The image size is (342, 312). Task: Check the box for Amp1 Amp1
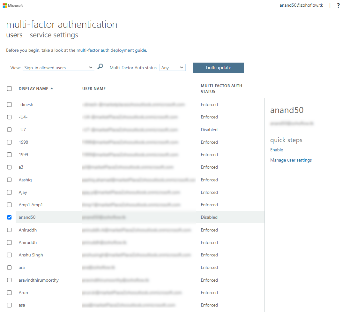tap(9, 205)
